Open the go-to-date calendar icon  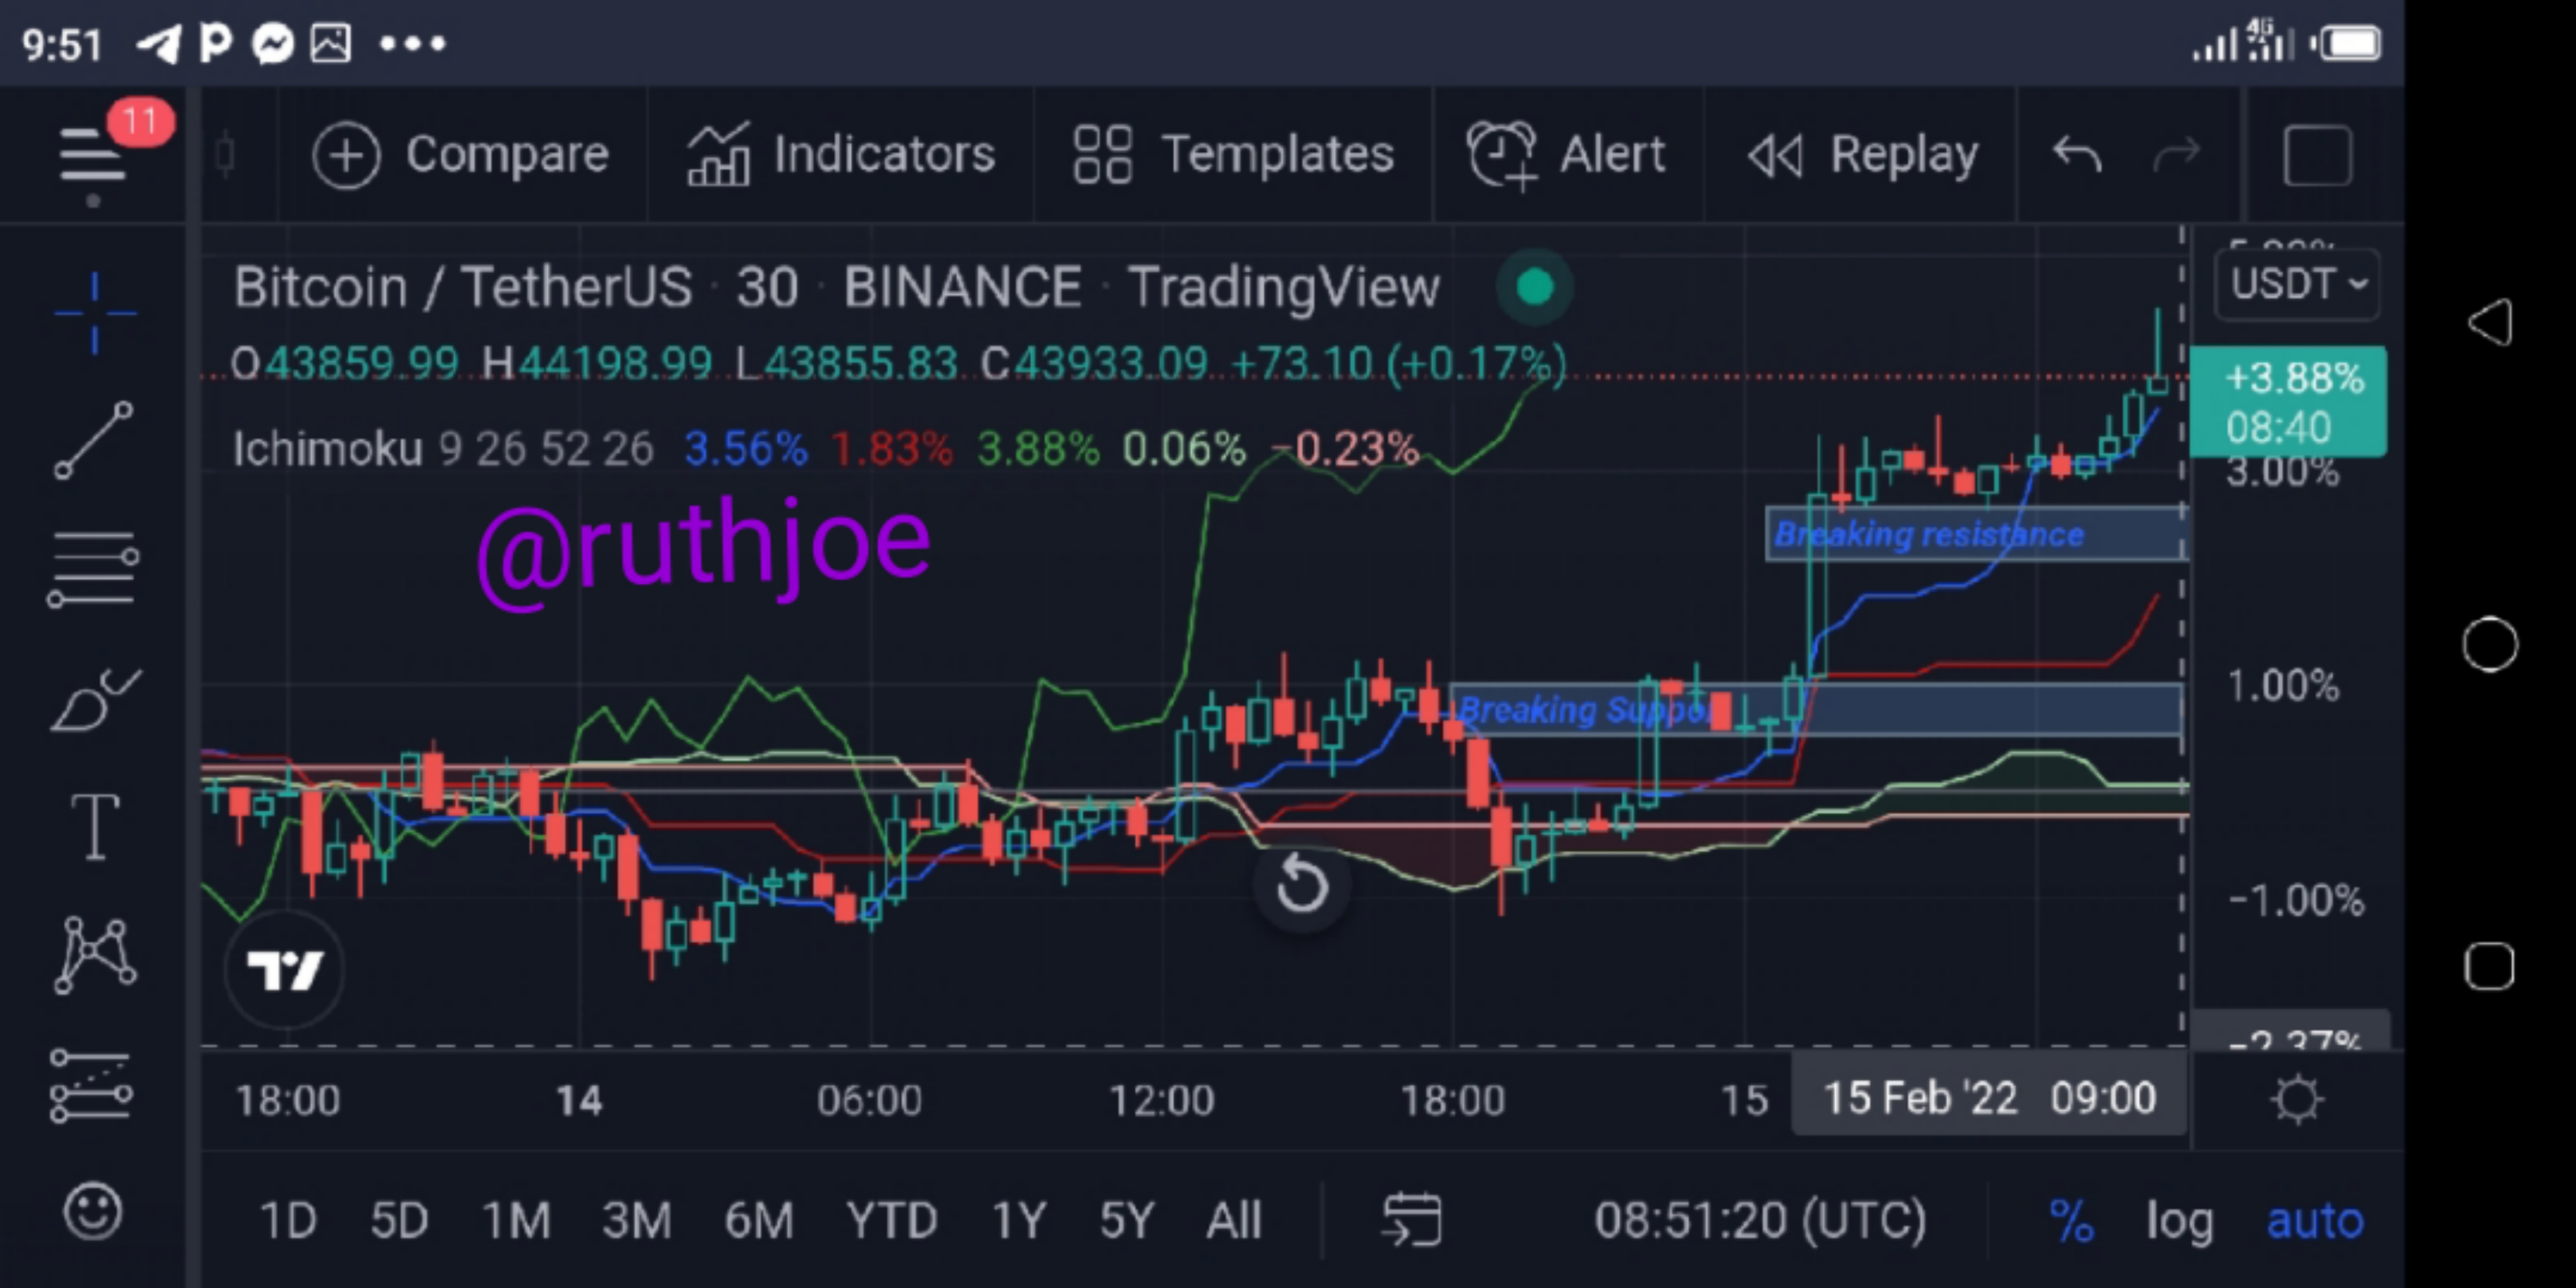coord(1411,1220)
